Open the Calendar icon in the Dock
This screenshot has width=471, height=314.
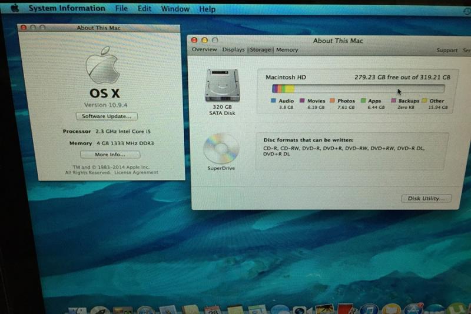coord(213,309)
